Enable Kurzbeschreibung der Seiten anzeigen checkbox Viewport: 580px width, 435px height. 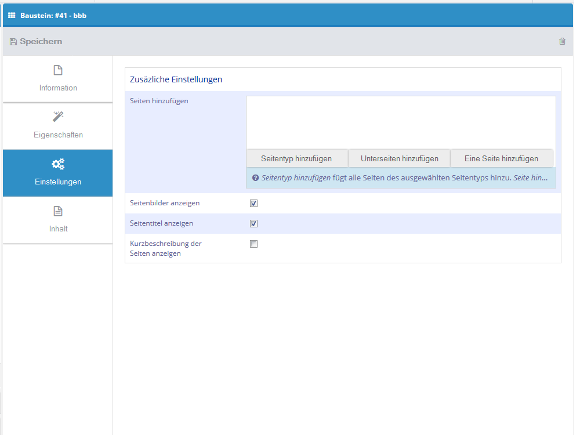[253, 244]
